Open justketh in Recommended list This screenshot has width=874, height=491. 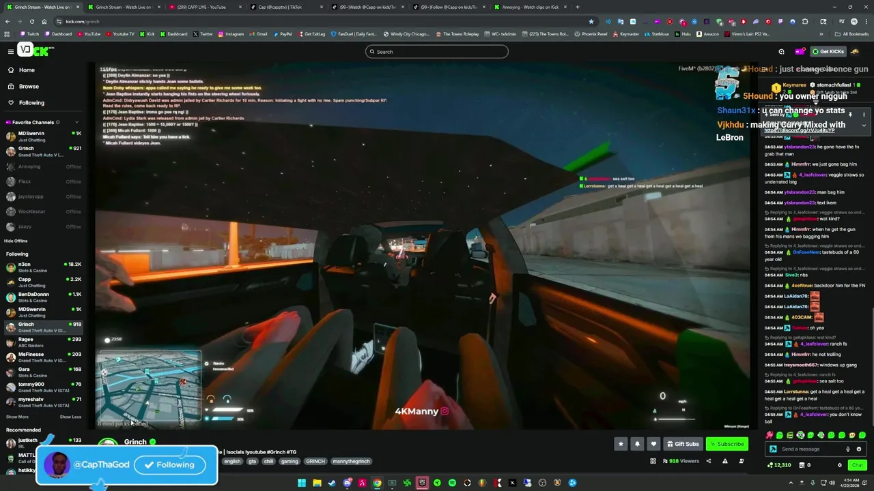point(44,443)
